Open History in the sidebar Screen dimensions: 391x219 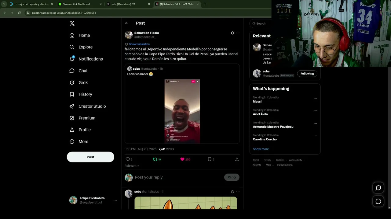click(81, 94)
